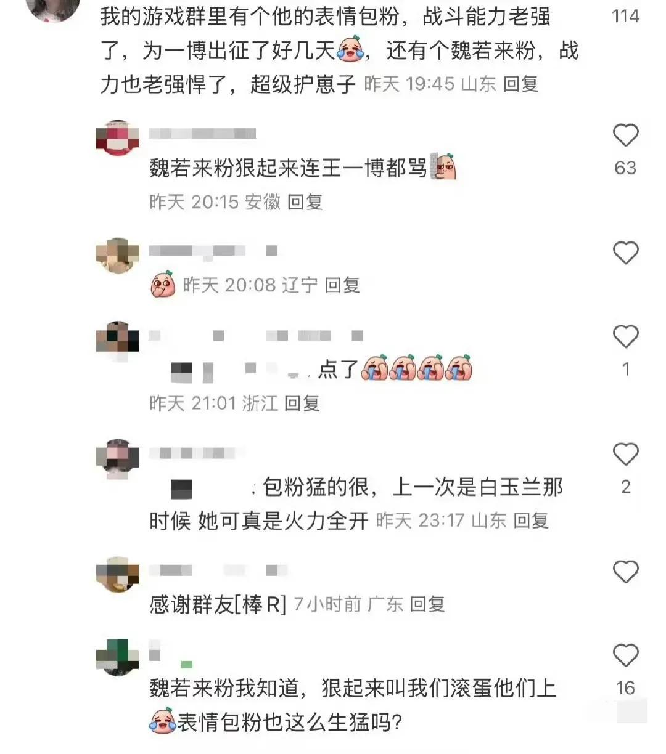Screen dimensions: 666x754
Task: Reply to the Zhejiang comment at 21:01
Action: click(302, 403)
